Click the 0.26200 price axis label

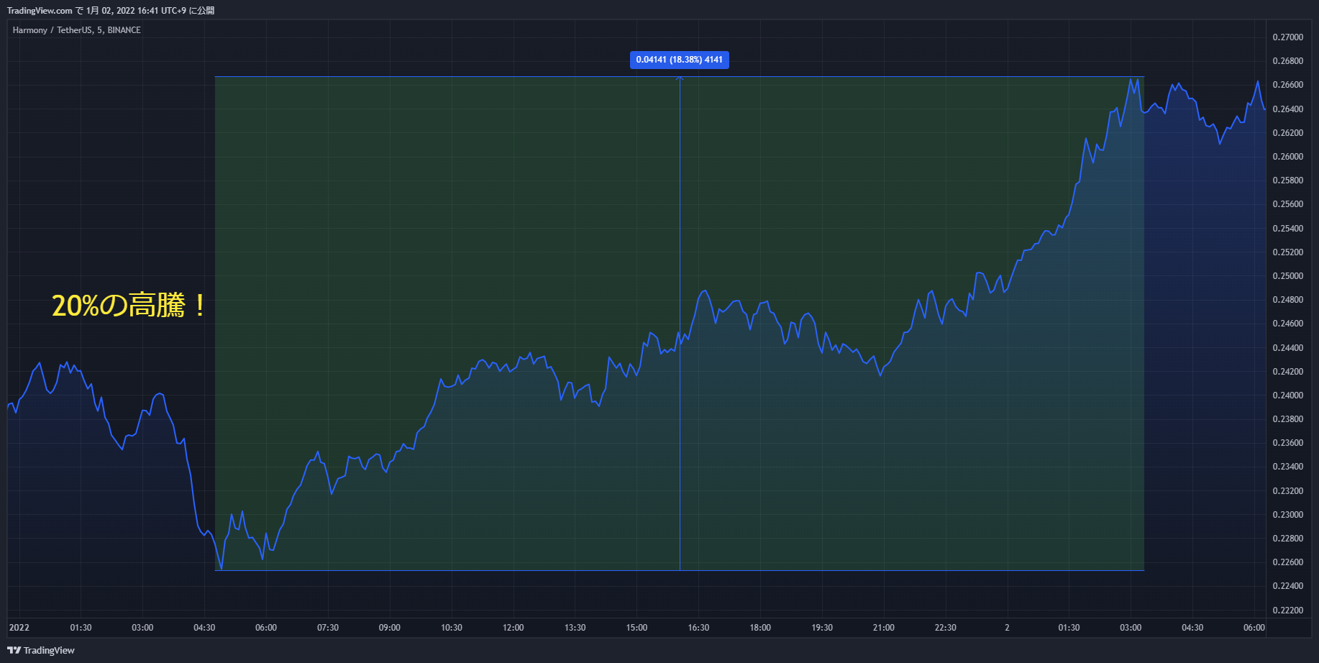pyautogui.click(x=1288, y=133)
